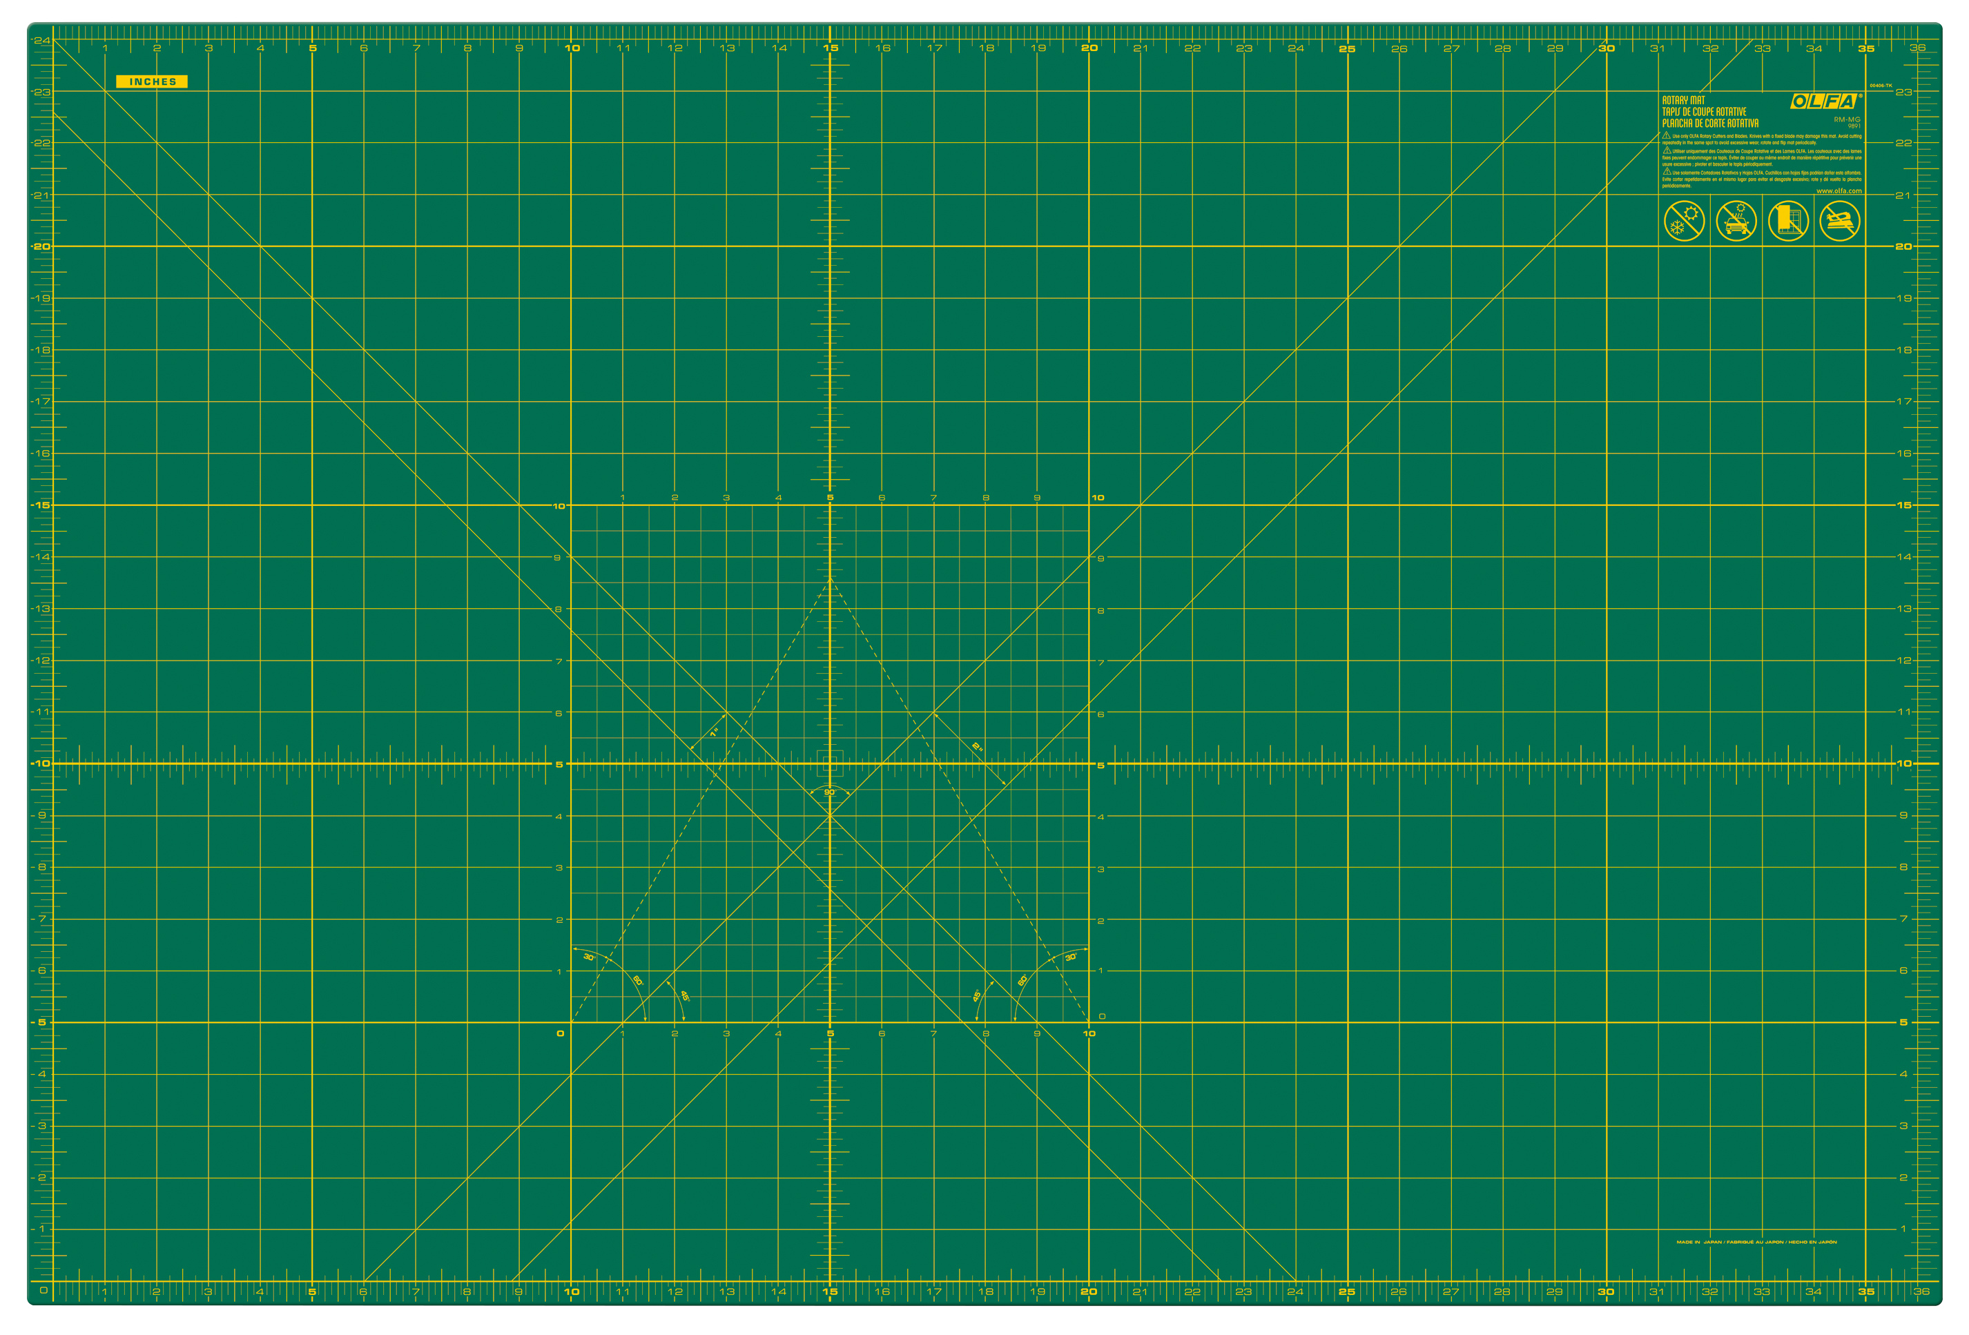The height and width of the screenshot is (1335, 1969).
Task: Click the 90 degree angle marker
Action: [829, 792]
